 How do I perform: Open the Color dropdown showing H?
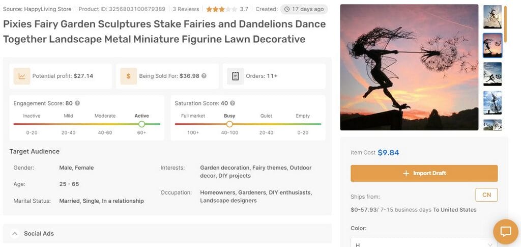[424, 242]
